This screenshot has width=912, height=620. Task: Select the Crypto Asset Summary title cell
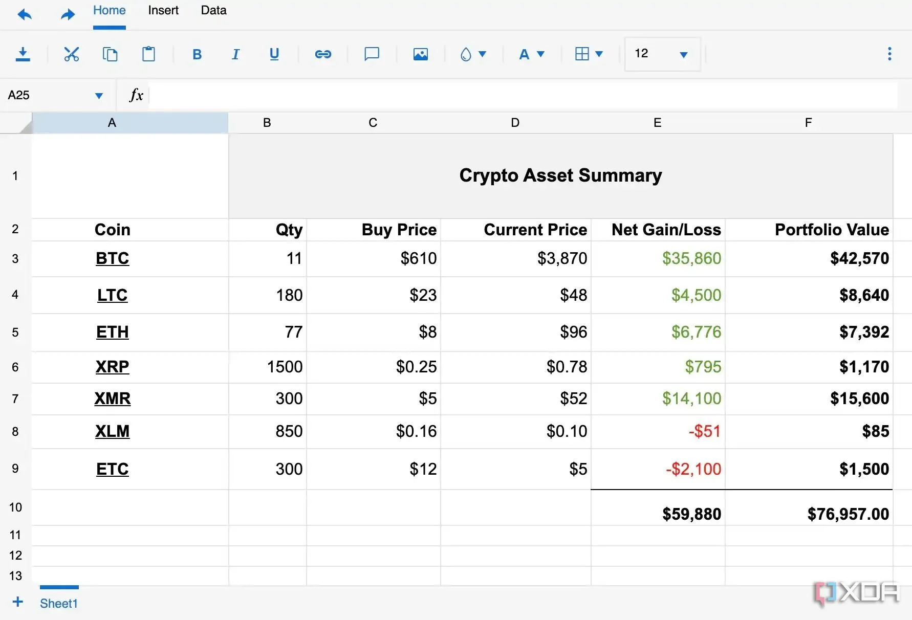tap(560, 176)
